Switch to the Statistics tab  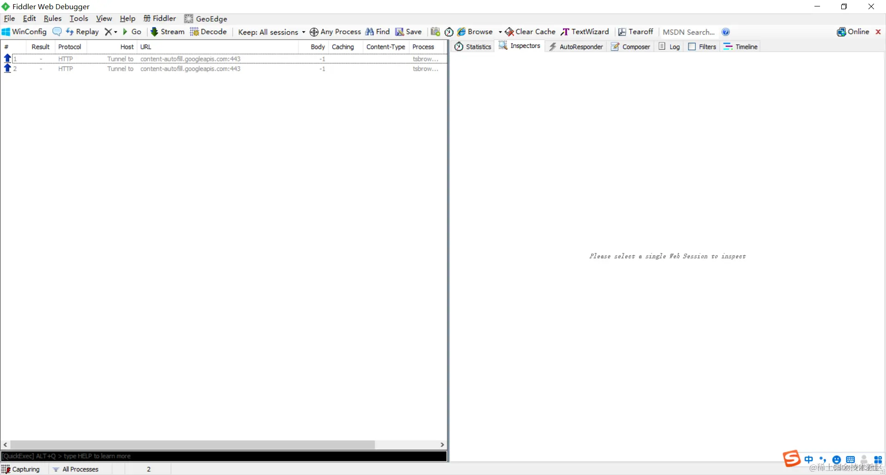[x=473, y=47]
